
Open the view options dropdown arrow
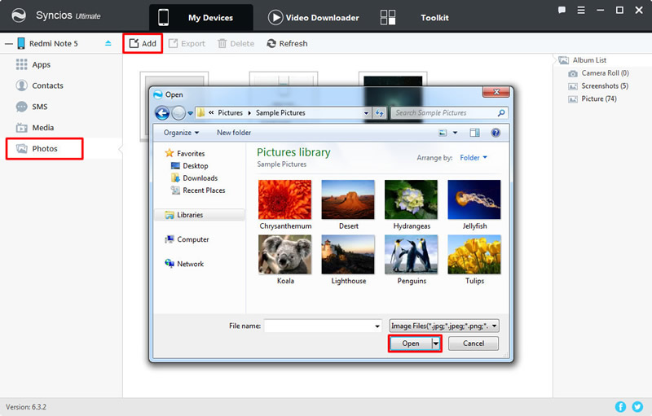coord(455,133)
